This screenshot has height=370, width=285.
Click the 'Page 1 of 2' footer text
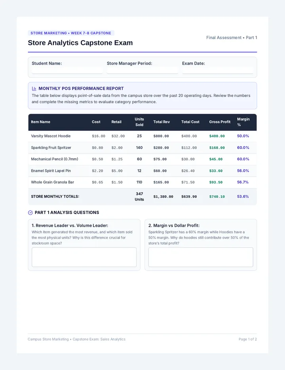(247, 339)
